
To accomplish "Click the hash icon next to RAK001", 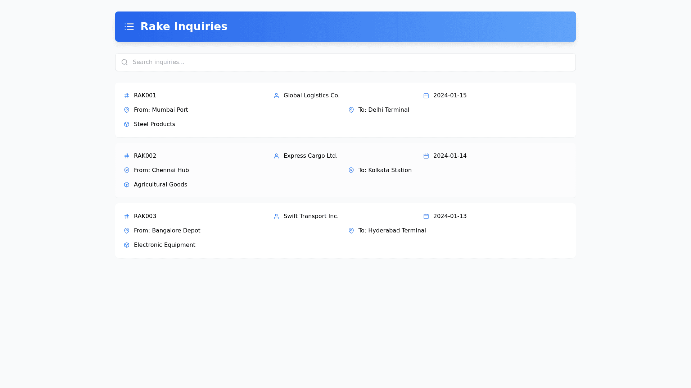I will coord(127,96).
